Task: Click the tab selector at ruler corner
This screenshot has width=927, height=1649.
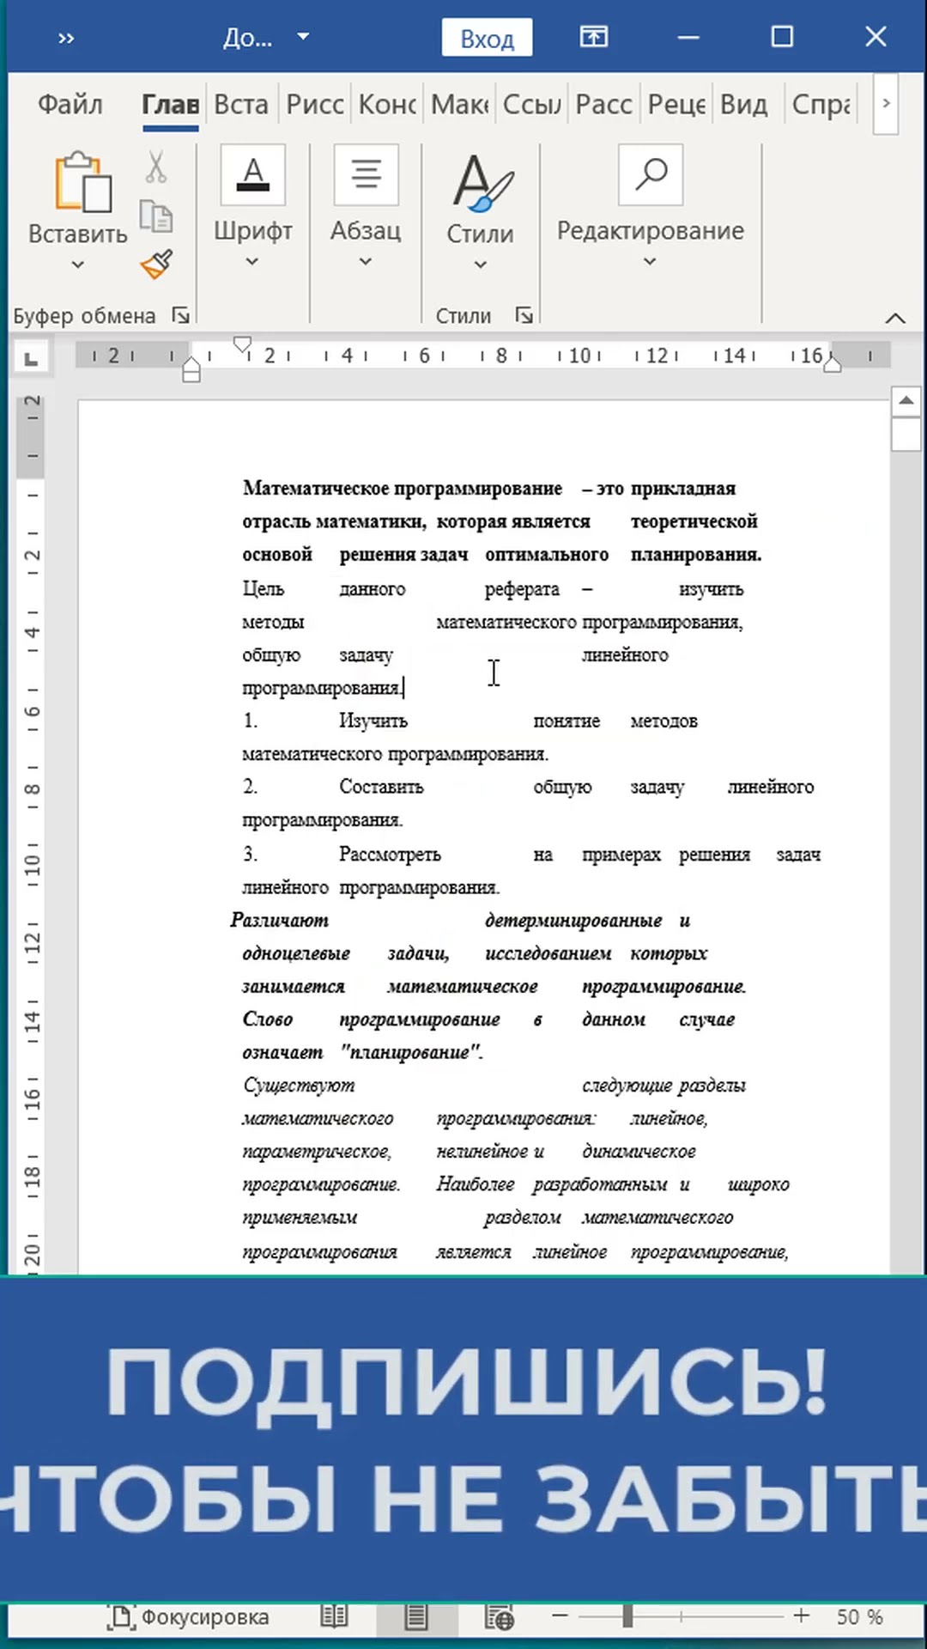Action: coord(32,359)
